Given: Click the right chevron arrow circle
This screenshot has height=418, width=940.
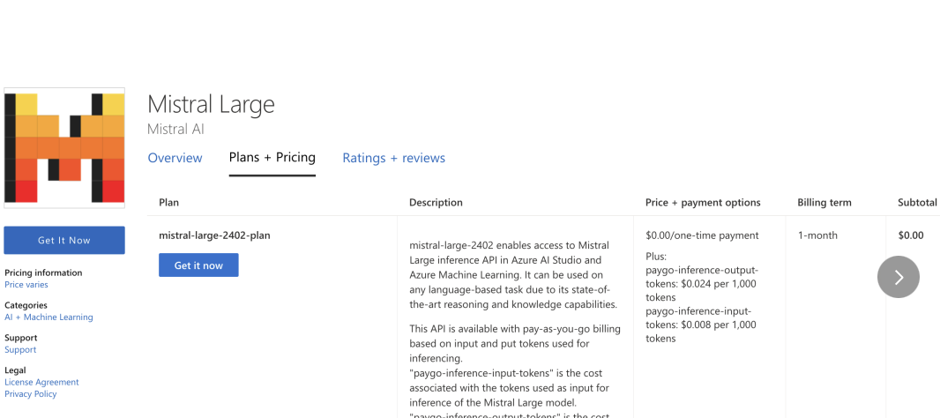Looking at the screenshot, I should point(898,277).
